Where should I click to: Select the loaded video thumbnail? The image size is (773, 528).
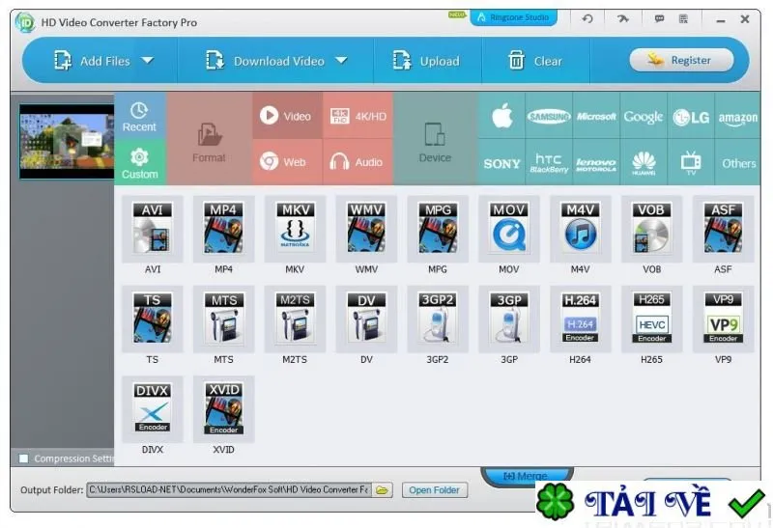pyautogui.click(x=67, y=141)
